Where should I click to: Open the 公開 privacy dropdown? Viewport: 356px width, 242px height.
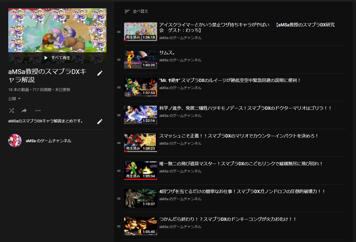tap(15, 99)
